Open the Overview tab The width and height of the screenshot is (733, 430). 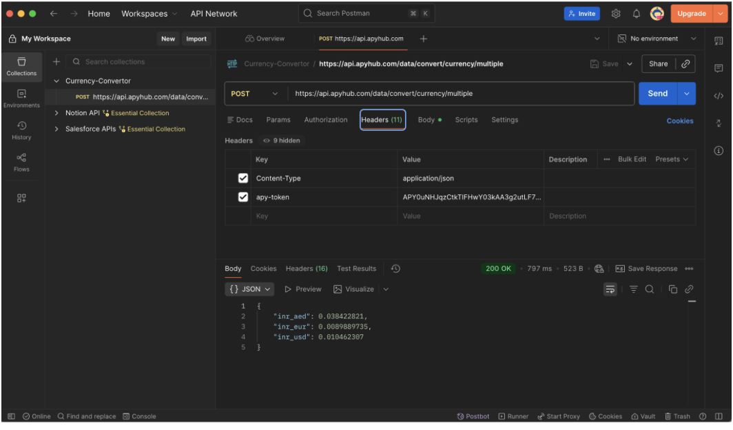[265, 39]
